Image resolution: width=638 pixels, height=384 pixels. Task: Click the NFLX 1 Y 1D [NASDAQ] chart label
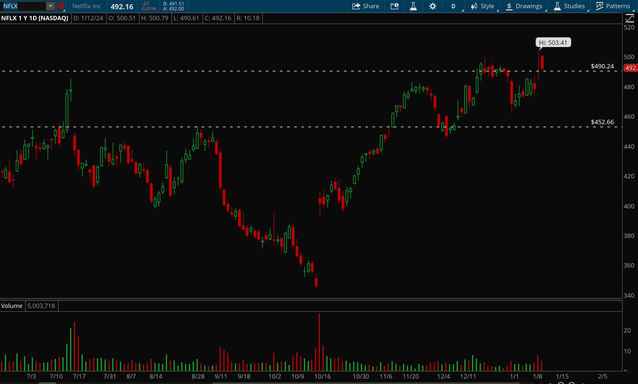click(x=35, y=18)
